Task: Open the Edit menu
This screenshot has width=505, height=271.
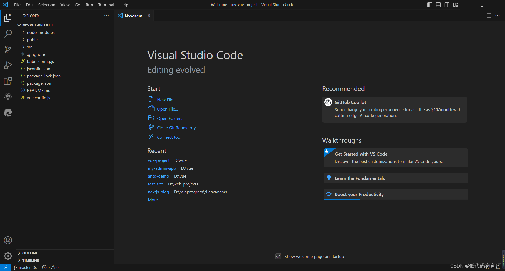Action: 29,5
